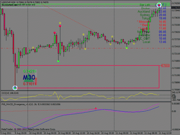Image resolution: width=180 pixels, height=135 pixels.
Task: Click the 03:46 Seattle time value
Action: point(162,35)
